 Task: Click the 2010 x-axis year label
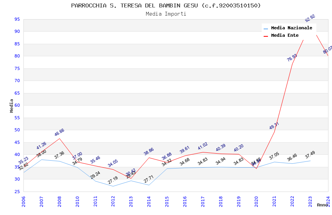(x=77, y=201)
